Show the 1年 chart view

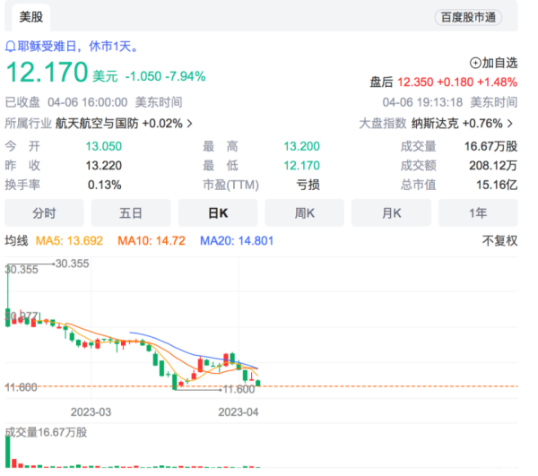(478, 213)
